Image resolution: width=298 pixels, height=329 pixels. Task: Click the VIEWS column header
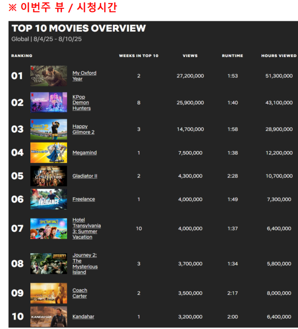[190, 55]
